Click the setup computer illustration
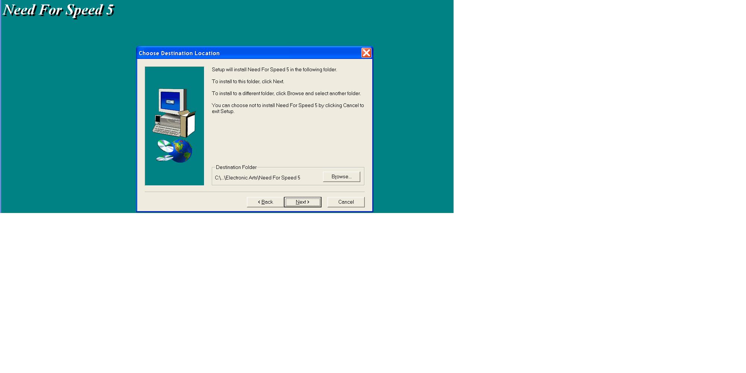The height and width of the screenshot is (373, 746). 174,113
